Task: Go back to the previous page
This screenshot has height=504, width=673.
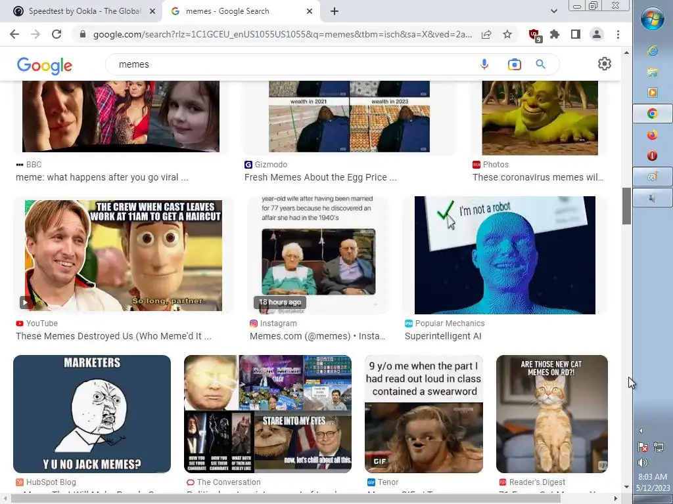Action: coord(14,34)
